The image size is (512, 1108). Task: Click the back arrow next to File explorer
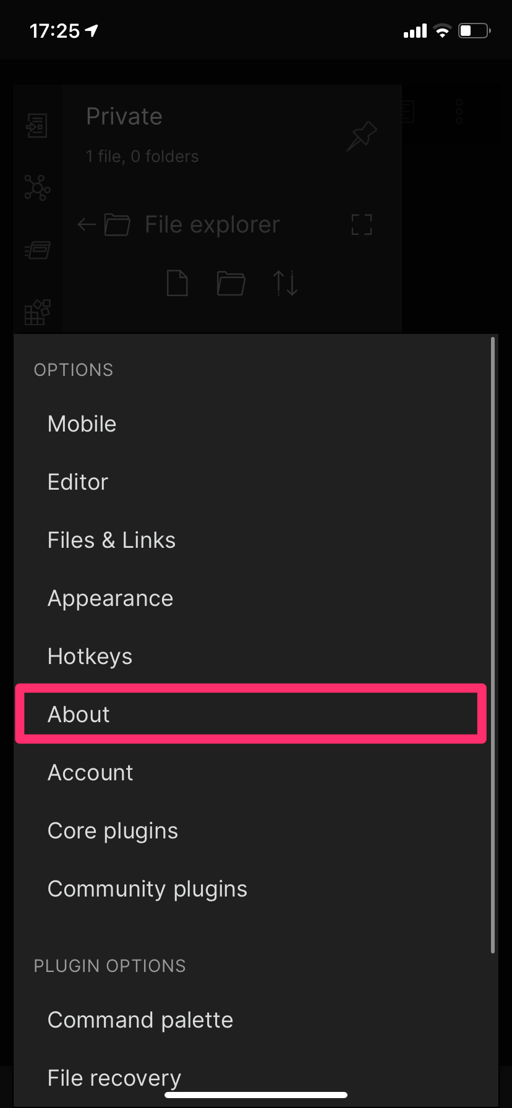[86, 224]
